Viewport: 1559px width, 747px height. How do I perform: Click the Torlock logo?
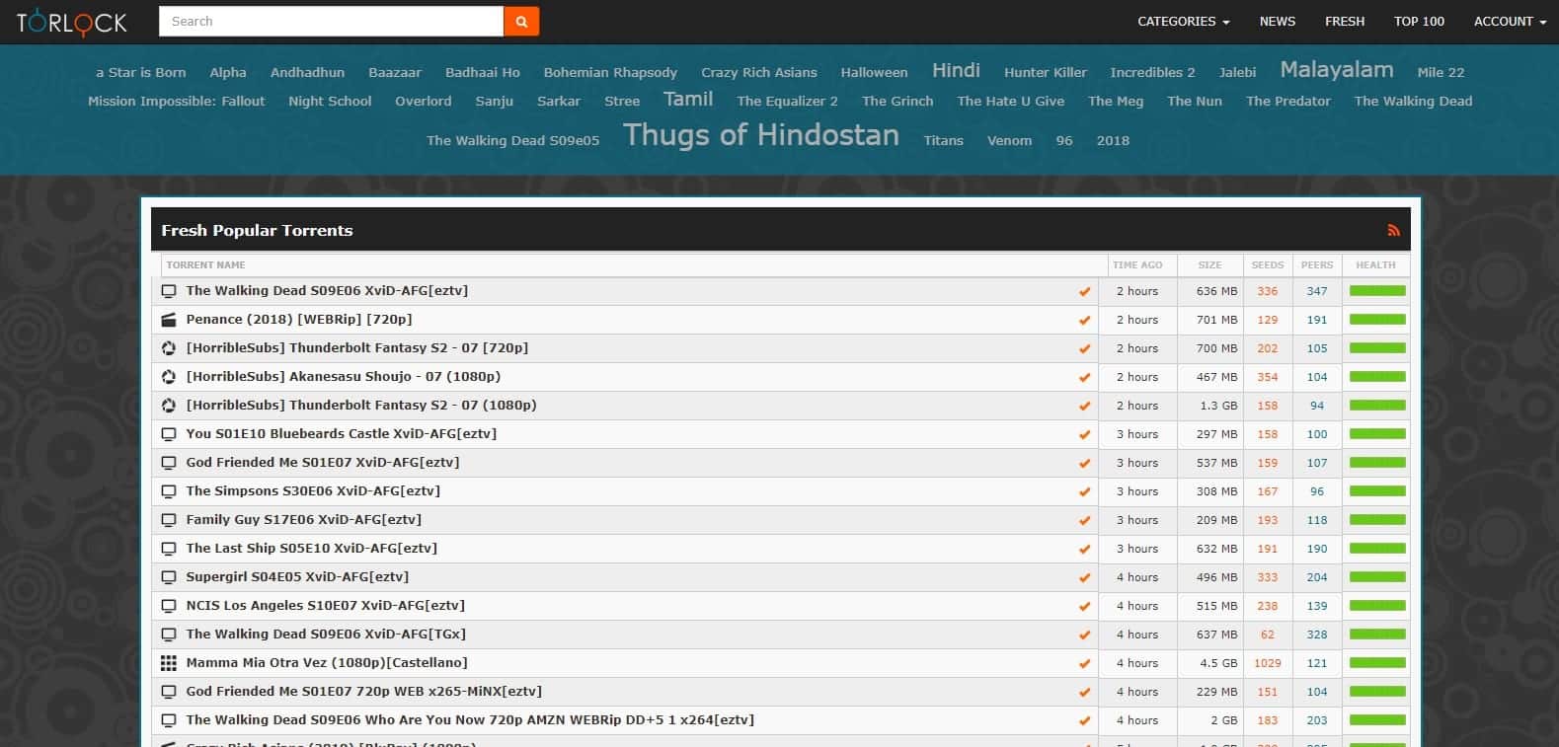[71, 22]
